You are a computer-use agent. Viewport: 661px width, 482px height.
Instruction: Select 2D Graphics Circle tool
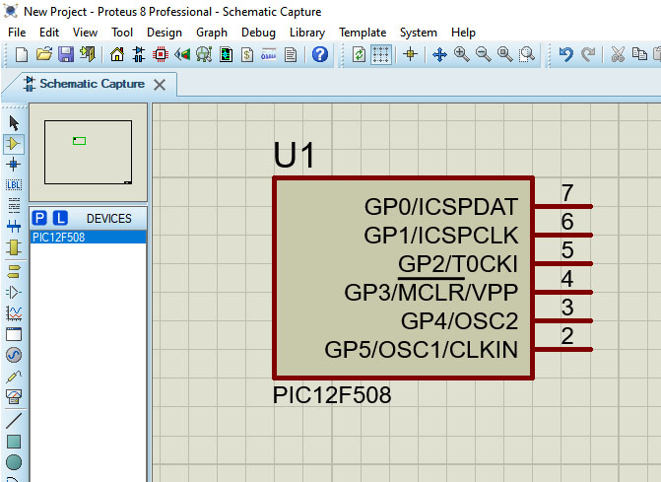(x=14, y=462)
